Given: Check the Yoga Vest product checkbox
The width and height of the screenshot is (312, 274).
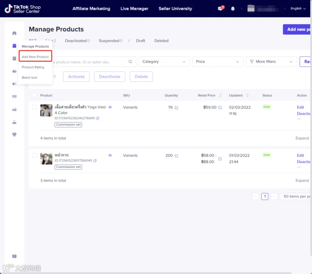Looking at the screenshot, I should coord(34,107).
